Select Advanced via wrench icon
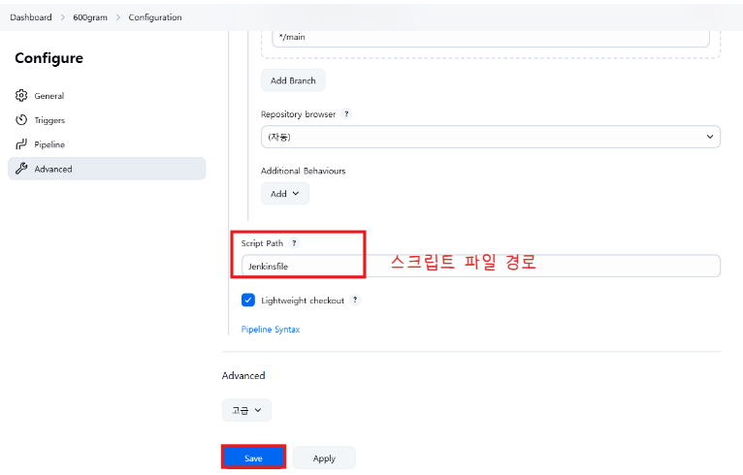 tap(21, 169)
